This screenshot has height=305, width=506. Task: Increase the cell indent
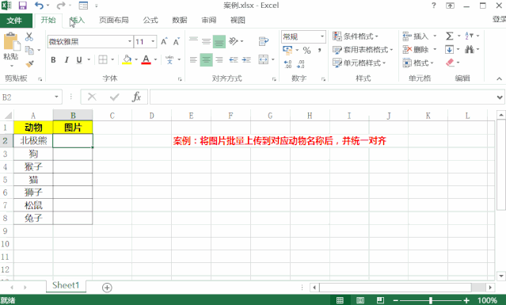point(246,59)
